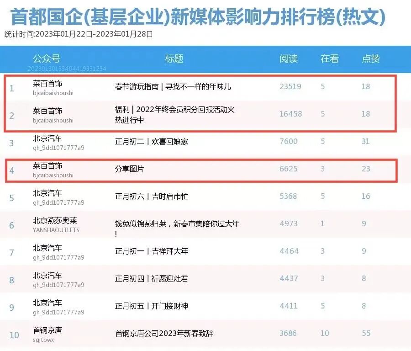Click read count 4437
Viewport: 411px width, 351px height.
pyautogui.click(x=289, y=278)
